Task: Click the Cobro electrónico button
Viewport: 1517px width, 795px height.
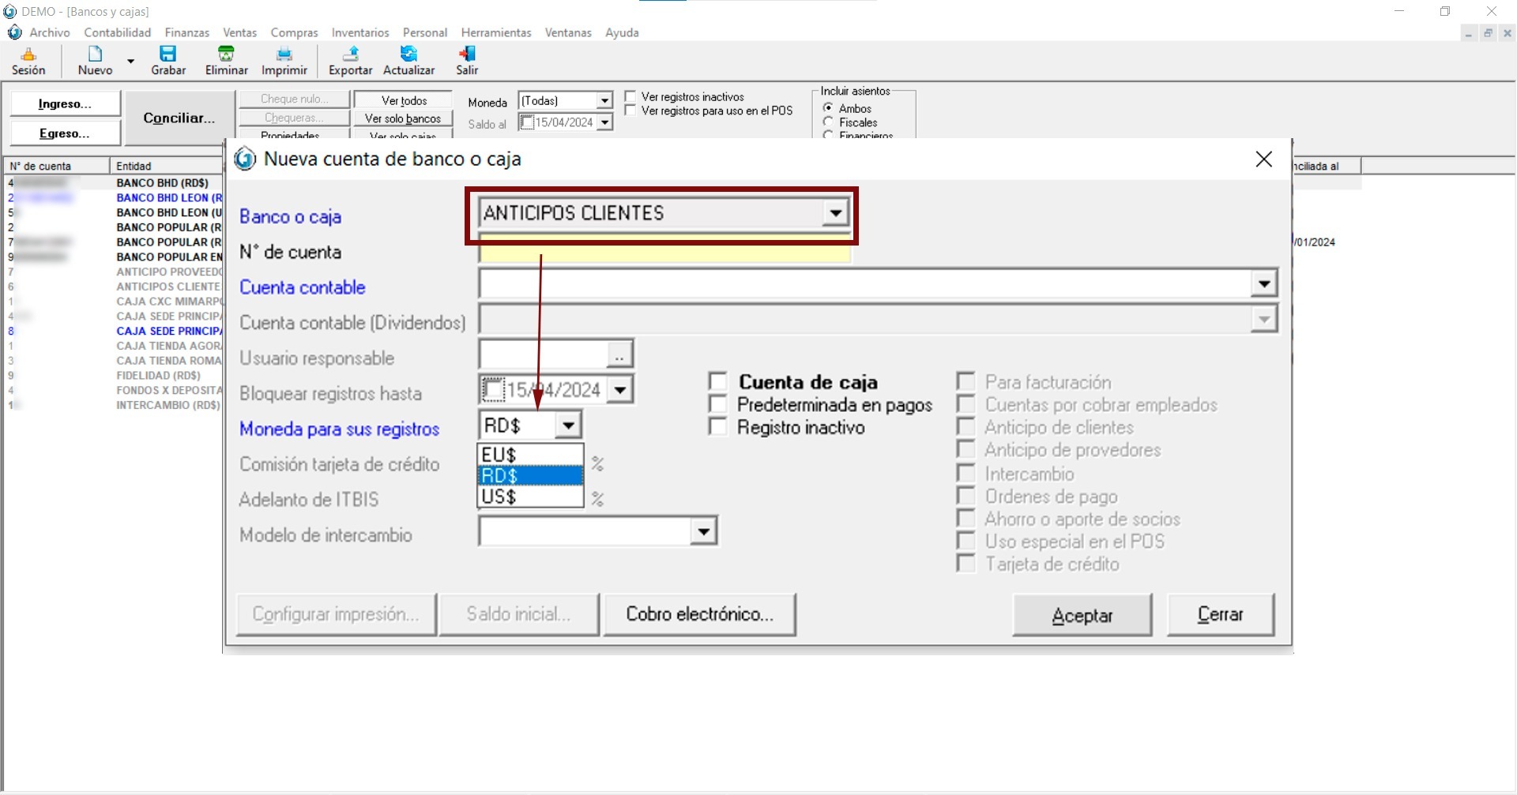Action: tap(699, 614)
